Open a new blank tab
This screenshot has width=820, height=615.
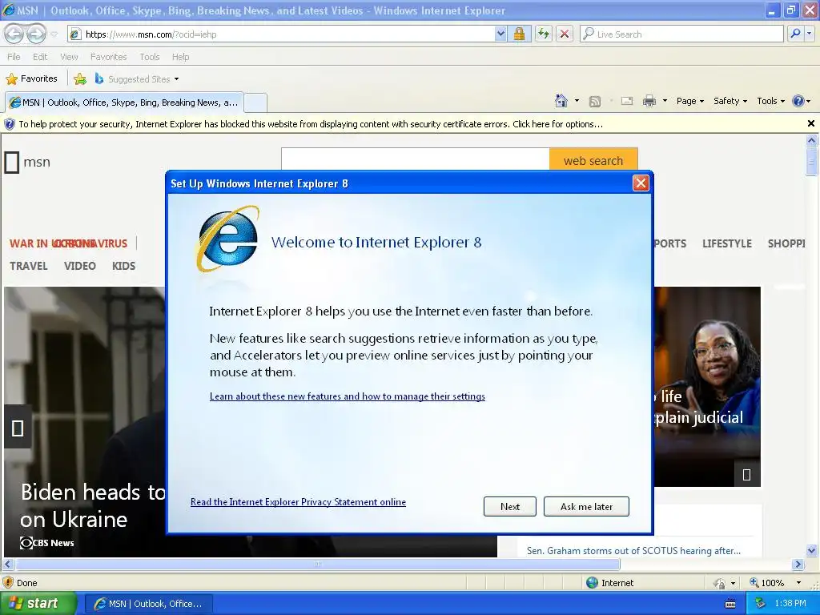coord(255,102)
